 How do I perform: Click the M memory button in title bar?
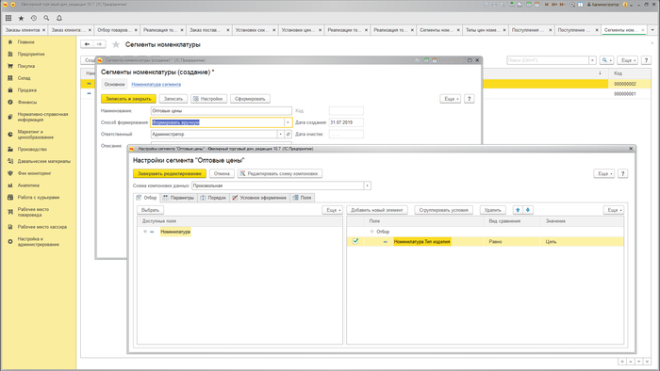coord(547,5)
